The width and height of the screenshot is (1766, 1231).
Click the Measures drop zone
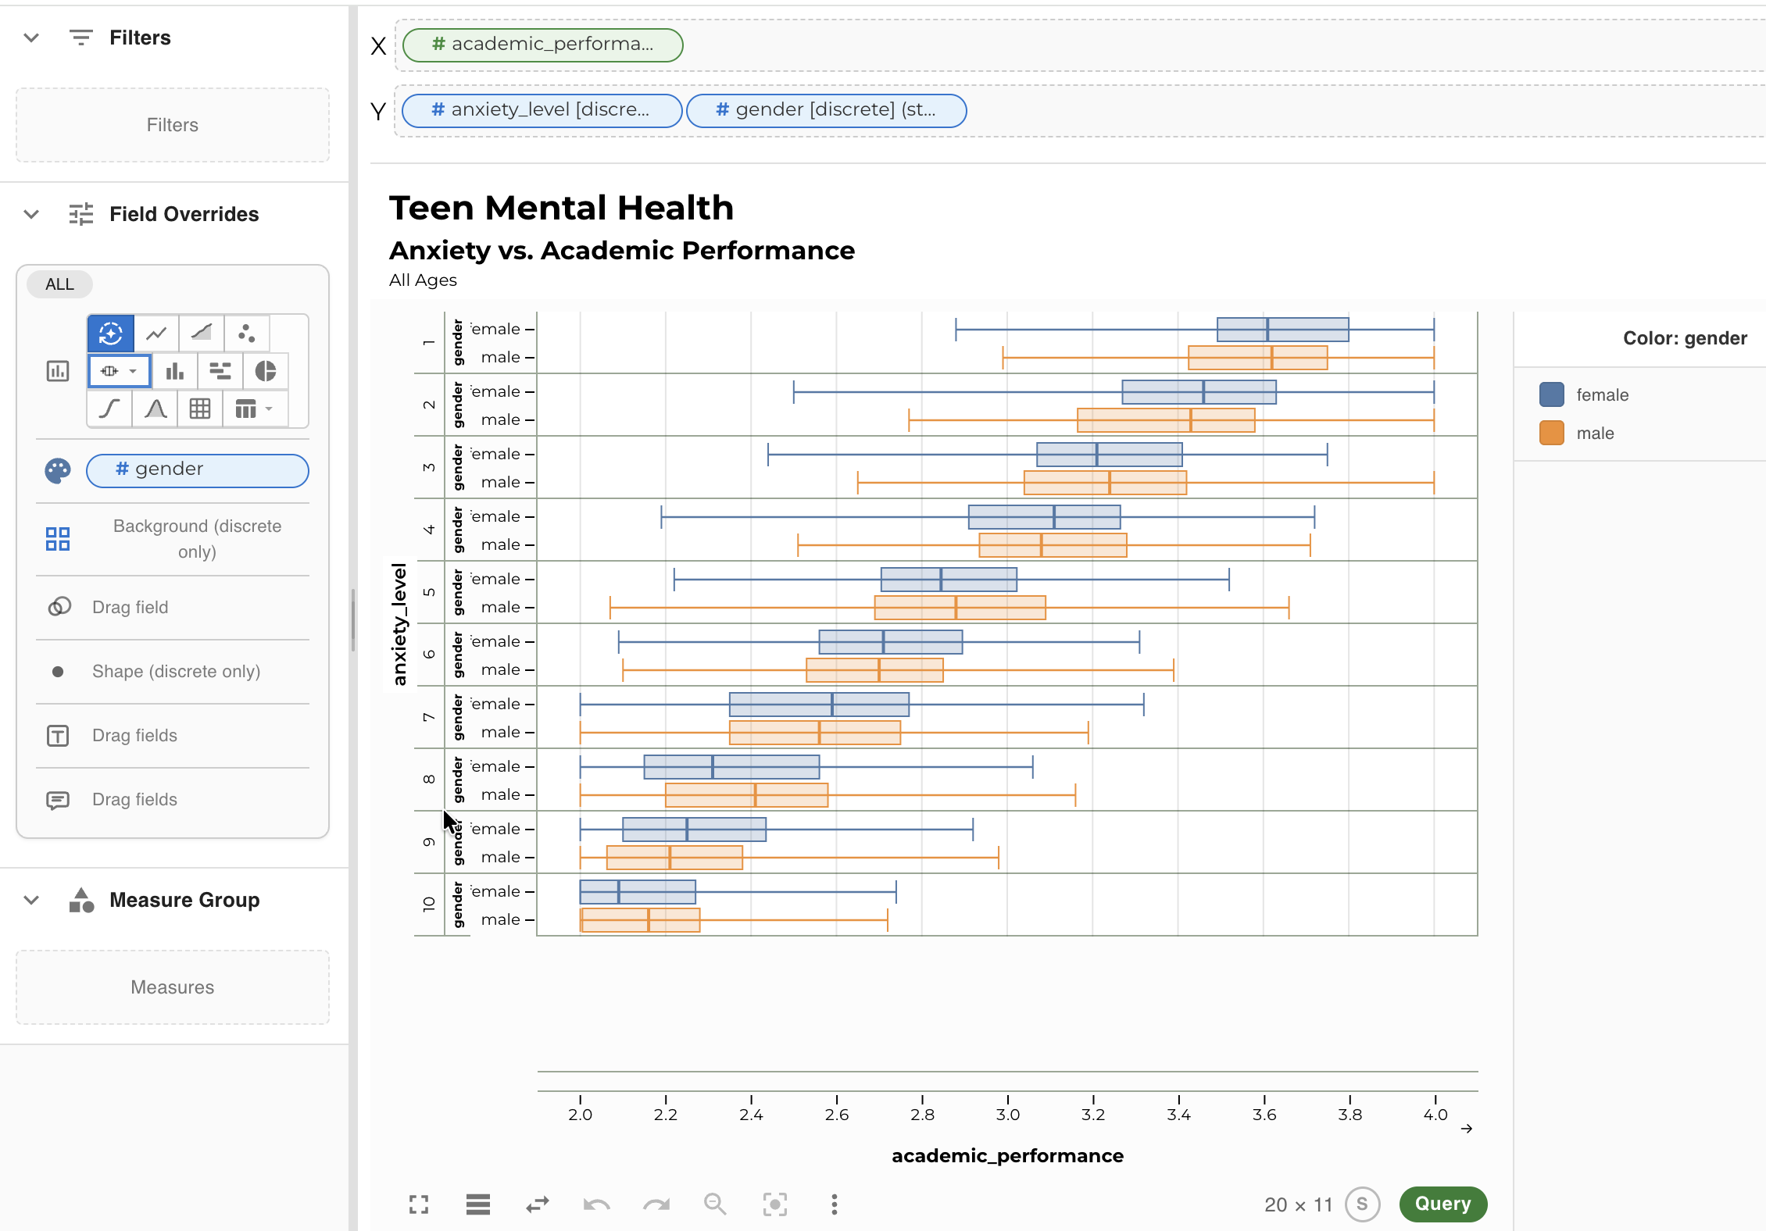(x=173, y=987)
